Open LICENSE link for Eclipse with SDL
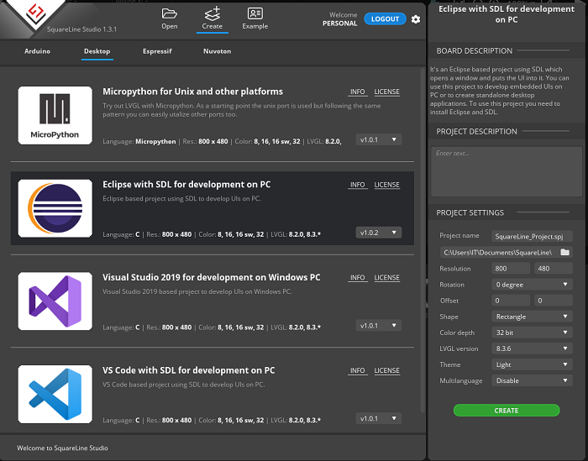The width and height of the screenshot is (588, 461). coord(387,185)
